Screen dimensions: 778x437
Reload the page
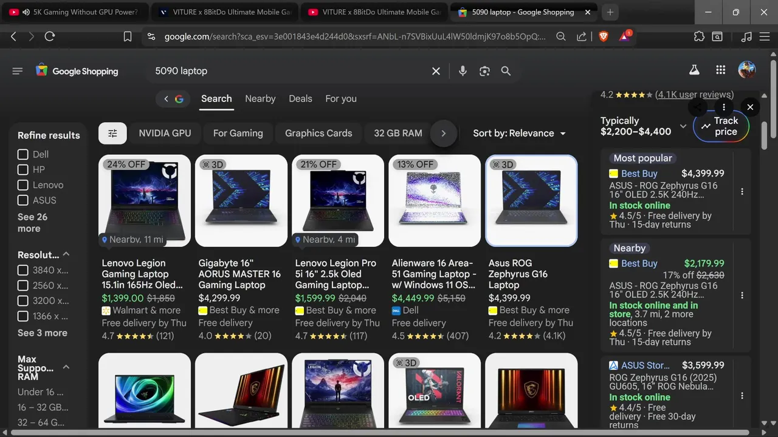click(x=50, y=36)
